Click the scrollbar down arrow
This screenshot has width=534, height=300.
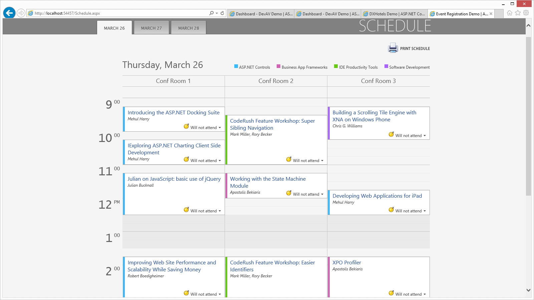coord(528,290)
